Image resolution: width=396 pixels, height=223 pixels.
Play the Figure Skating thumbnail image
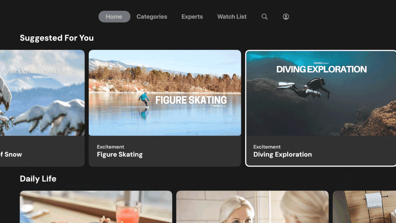[165, 93]
